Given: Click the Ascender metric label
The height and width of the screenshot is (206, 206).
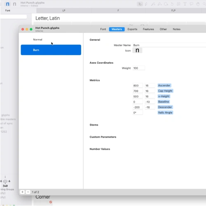Looking at the screenshot, I should pos(164,85).
